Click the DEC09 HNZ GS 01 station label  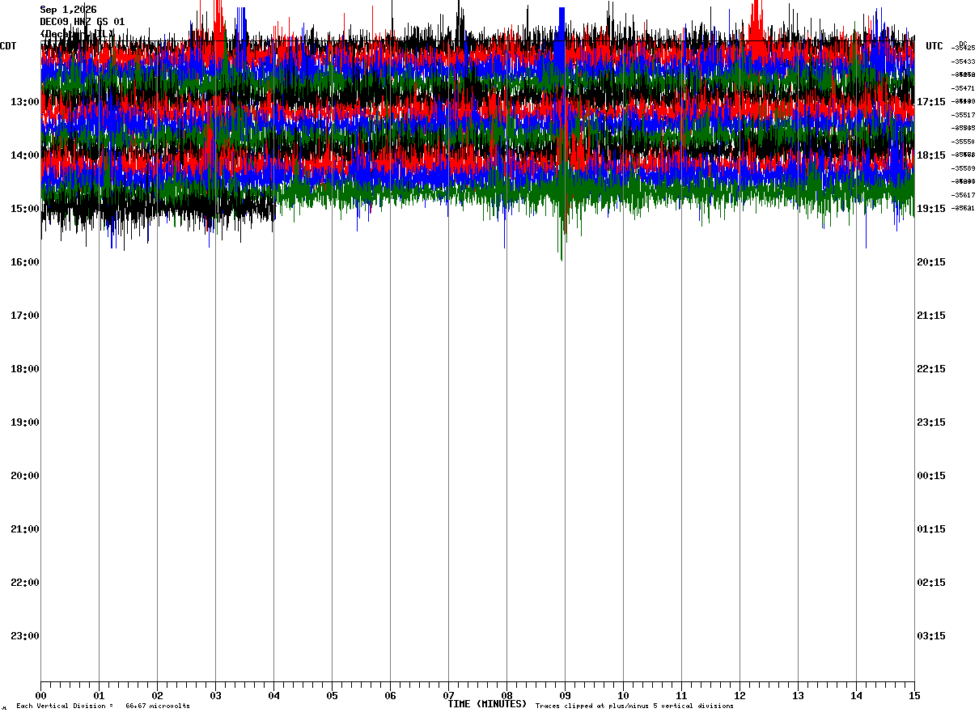[x=83, y=22]
